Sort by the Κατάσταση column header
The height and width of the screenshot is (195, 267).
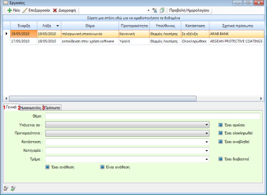[195, 26]
